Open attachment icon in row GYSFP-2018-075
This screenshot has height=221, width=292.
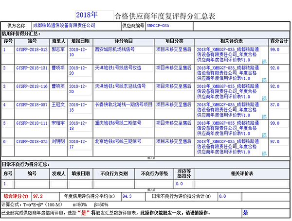[264, 153]
